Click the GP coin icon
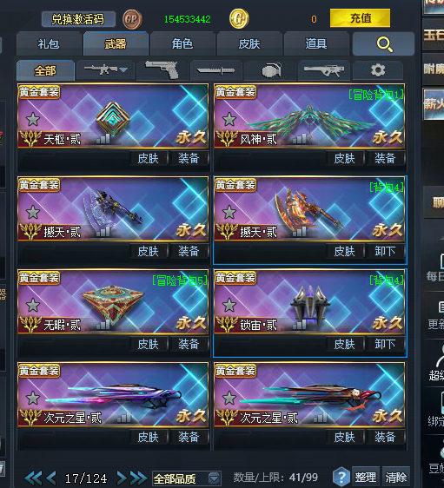 pyautogui.click(x=132, y=19)
